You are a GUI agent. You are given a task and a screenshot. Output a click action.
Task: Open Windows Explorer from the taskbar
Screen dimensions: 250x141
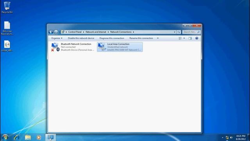28,137
